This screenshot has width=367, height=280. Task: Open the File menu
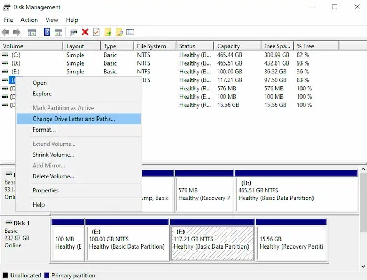click(8, 20)
